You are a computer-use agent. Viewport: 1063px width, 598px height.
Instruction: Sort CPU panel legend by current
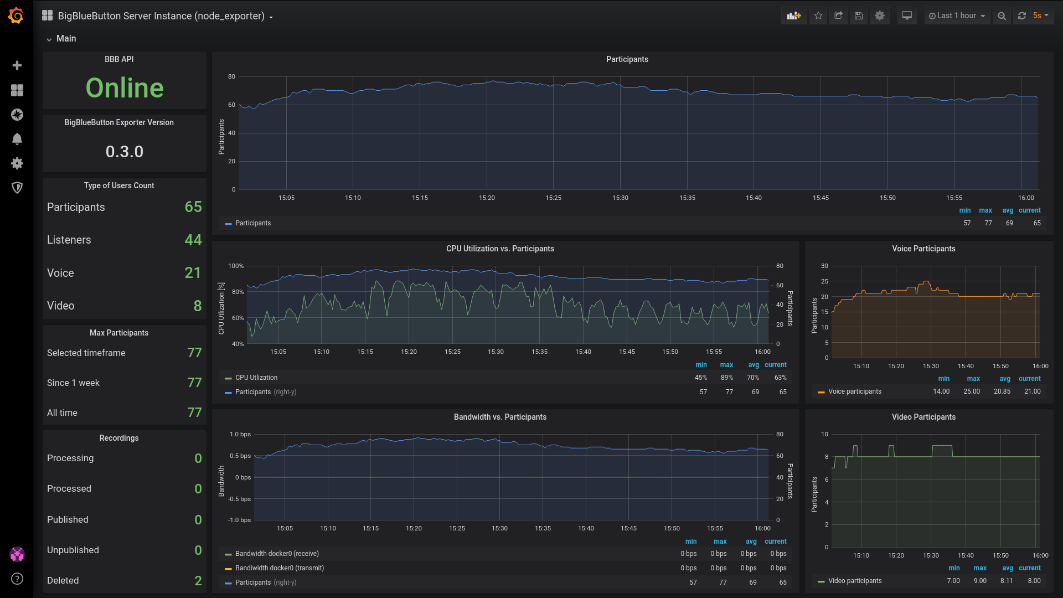(776, 365)
